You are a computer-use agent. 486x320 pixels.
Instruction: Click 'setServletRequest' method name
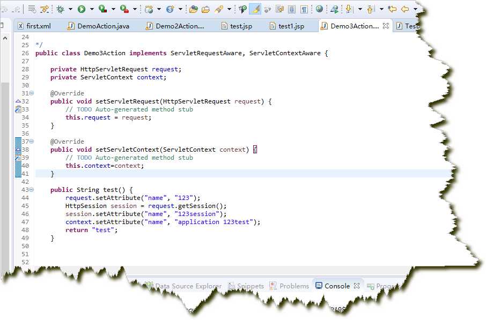[127, 101]
